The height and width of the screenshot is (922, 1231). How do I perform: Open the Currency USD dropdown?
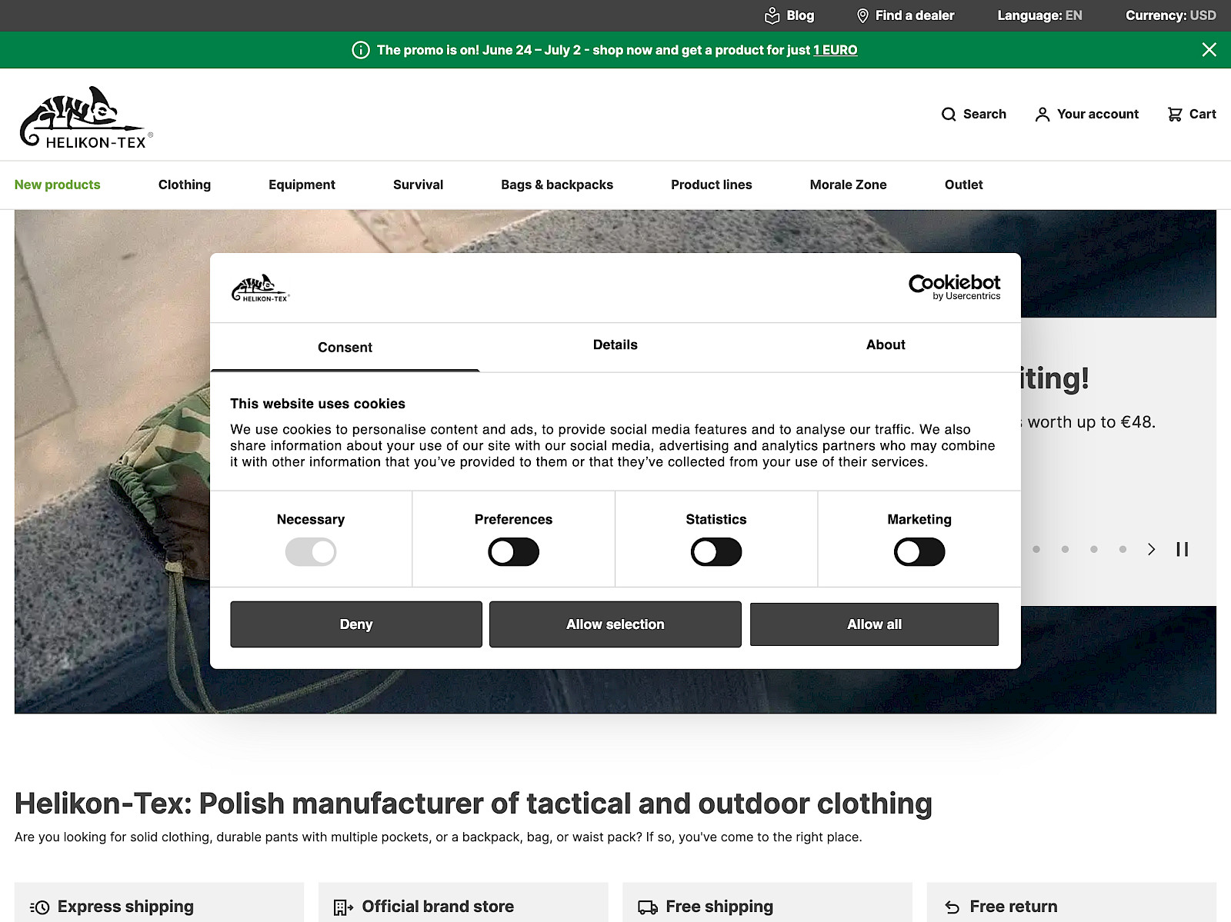click(x=1170, y=15)
